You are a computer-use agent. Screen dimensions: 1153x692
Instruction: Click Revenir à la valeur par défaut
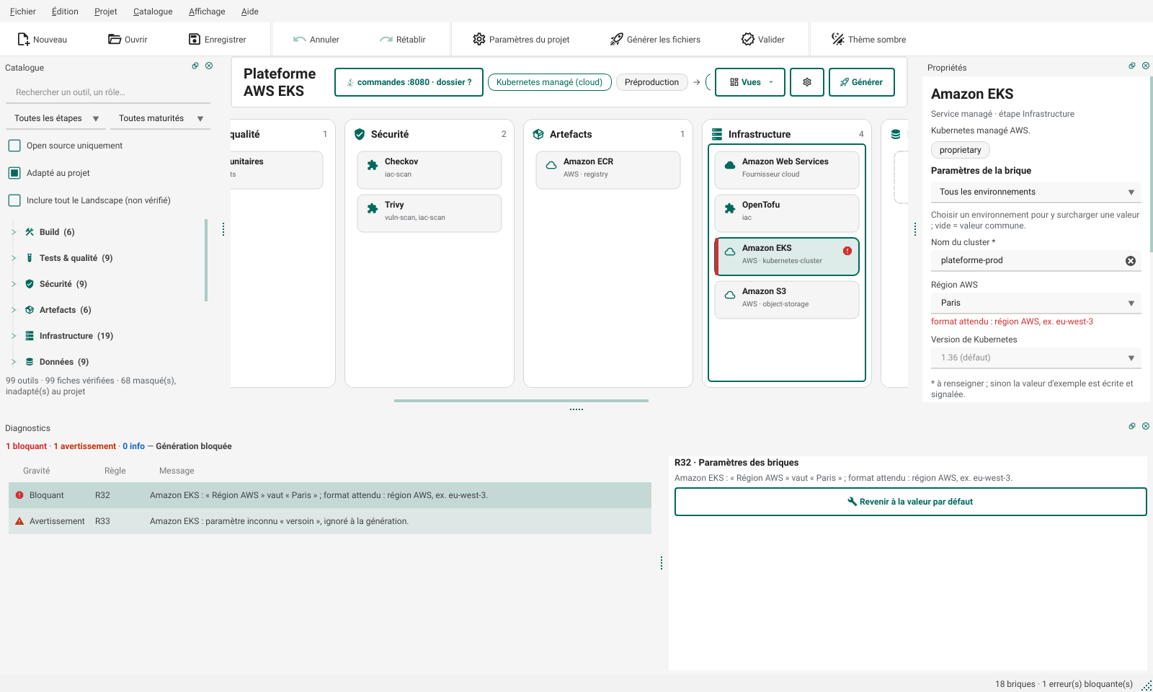(910, 502)
